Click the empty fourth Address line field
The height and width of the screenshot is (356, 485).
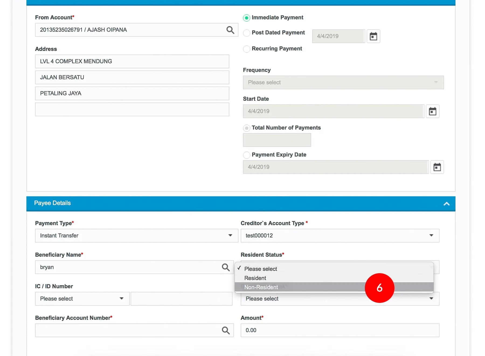click(132, 109)
